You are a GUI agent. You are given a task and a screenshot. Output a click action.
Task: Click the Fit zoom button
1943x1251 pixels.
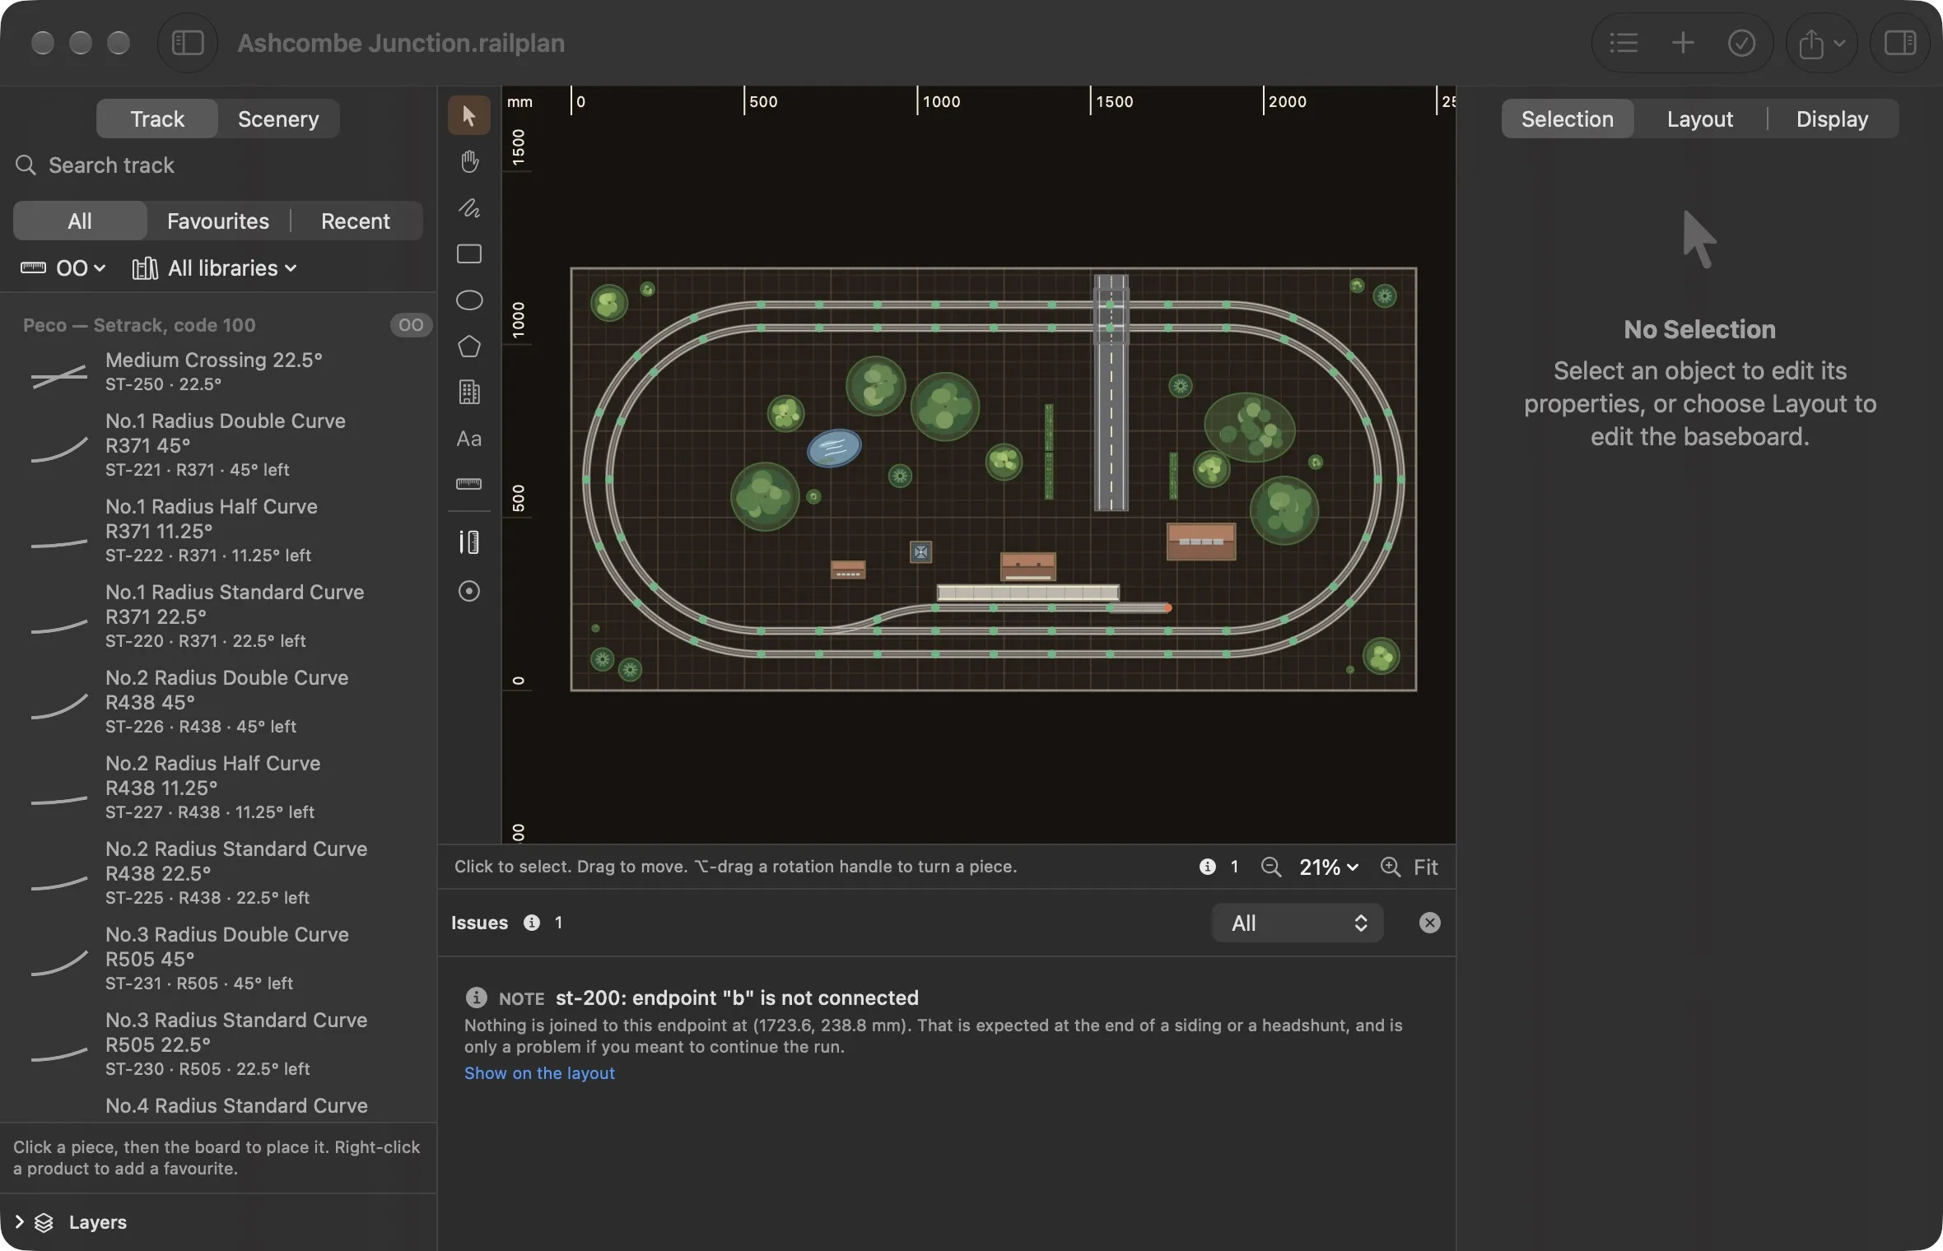coord(1426,867)
